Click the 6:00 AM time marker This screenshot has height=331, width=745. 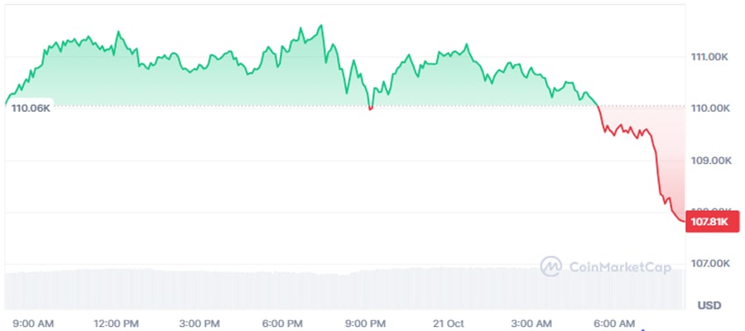616,322
